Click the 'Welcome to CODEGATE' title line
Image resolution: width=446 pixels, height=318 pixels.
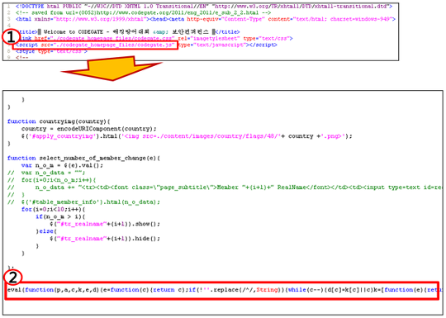coord(128,32)
